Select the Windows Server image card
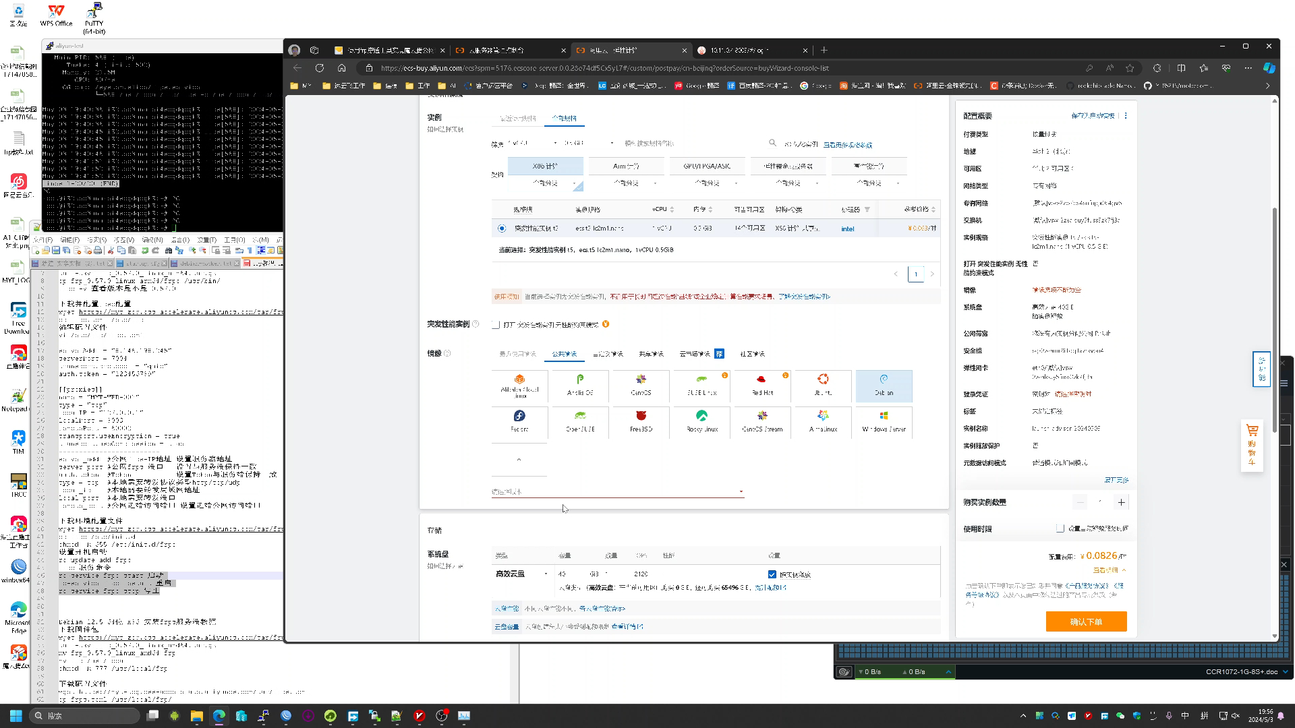 pyautogui.click(x=884, y=422)
